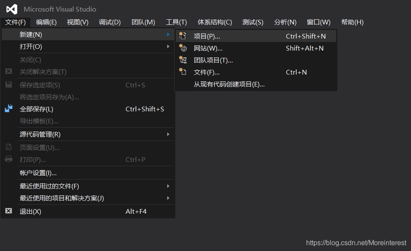Choose 退出(X) to exit Visual Studio
This screenshot has width=411, height=251.
tap(88, 211)
